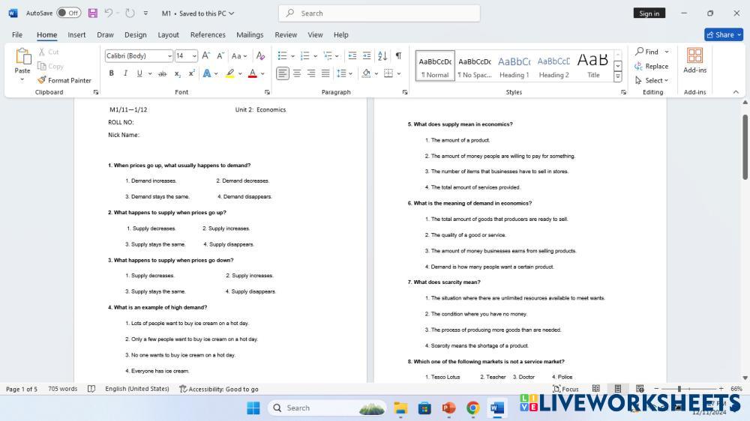This screenshot has height=421, width=750.
Task: Click the Share button
Action: pos(723,34)
